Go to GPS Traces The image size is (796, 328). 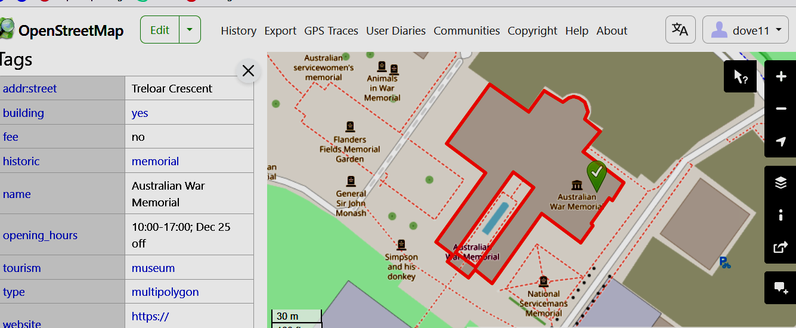coord(331,30)
